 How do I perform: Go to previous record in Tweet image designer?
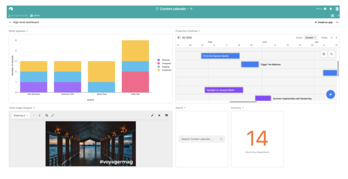34,115
